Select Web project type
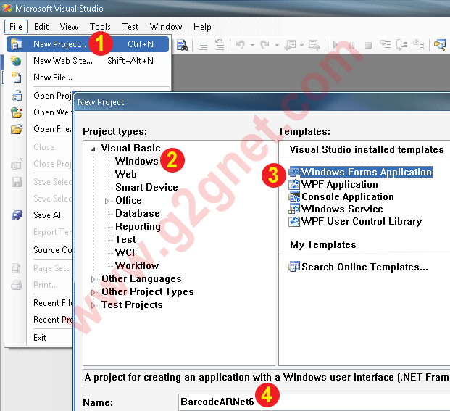450x411 pixels. pyautogui.click(x=125, y=174)
